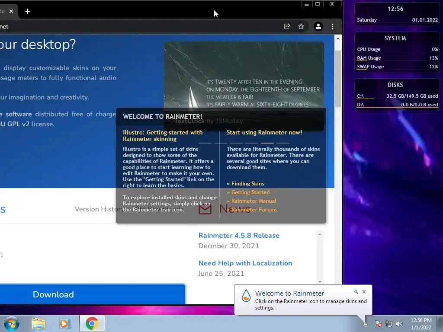The width and height of the screenshot is (443, 332).
Task: Click the RAM Usage meter row
Action: (397, 58)
